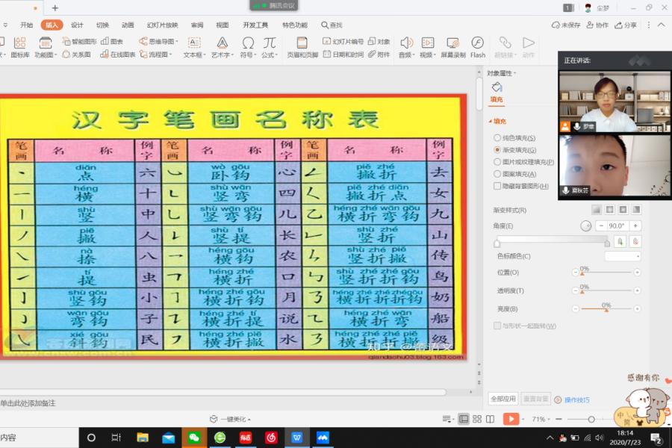Open Tencent Meeting from the taskbar
Viewport: 672px width, 448px height.
[323, 437]
